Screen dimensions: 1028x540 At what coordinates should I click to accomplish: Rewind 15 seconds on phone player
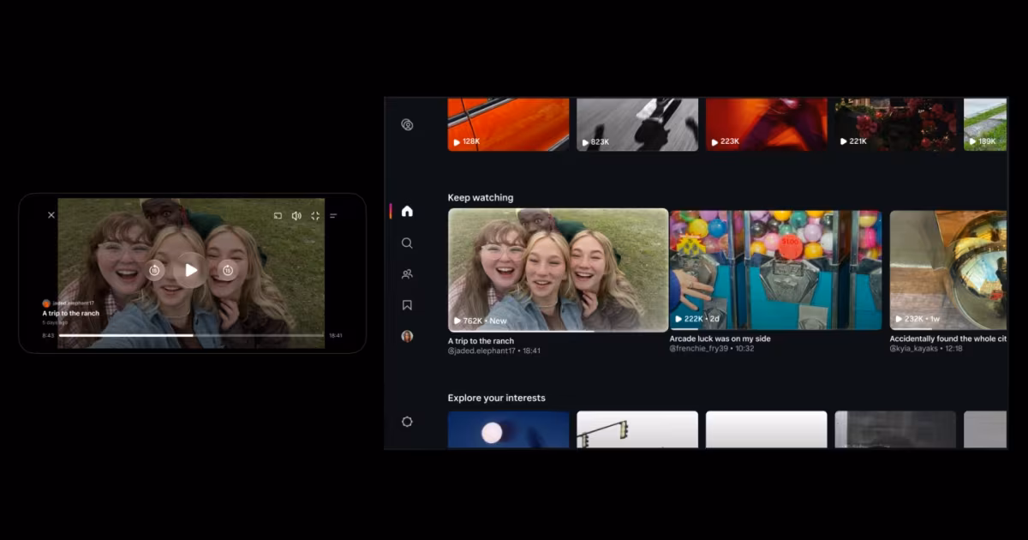tap(154, 270)
